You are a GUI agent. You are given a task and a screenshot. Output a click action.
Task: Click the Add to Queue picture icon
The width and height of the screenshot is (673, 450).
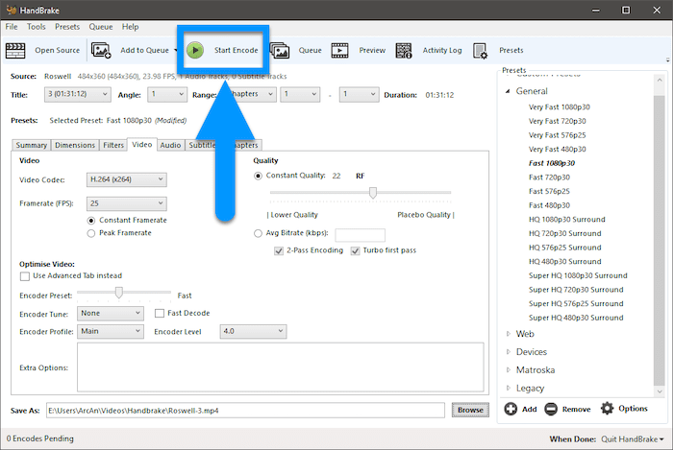[x=101, y=51]
